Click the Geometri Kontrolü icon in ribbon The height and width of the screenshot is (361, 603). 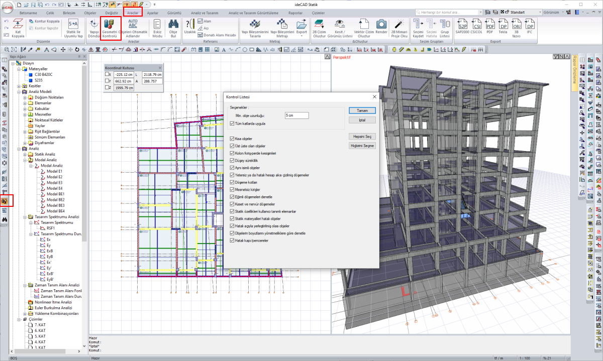110,25
